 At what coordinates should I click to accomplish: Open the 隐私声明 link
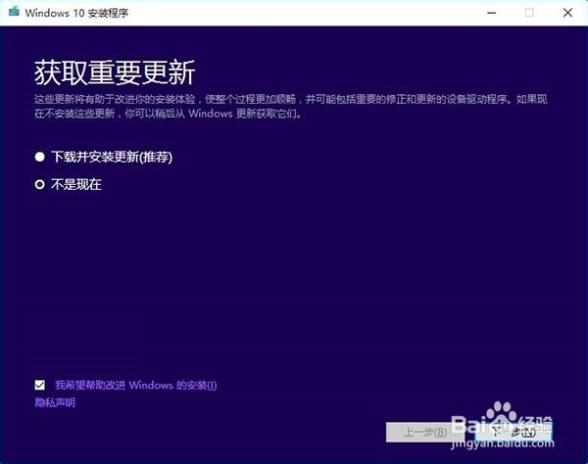pos(55,402)
